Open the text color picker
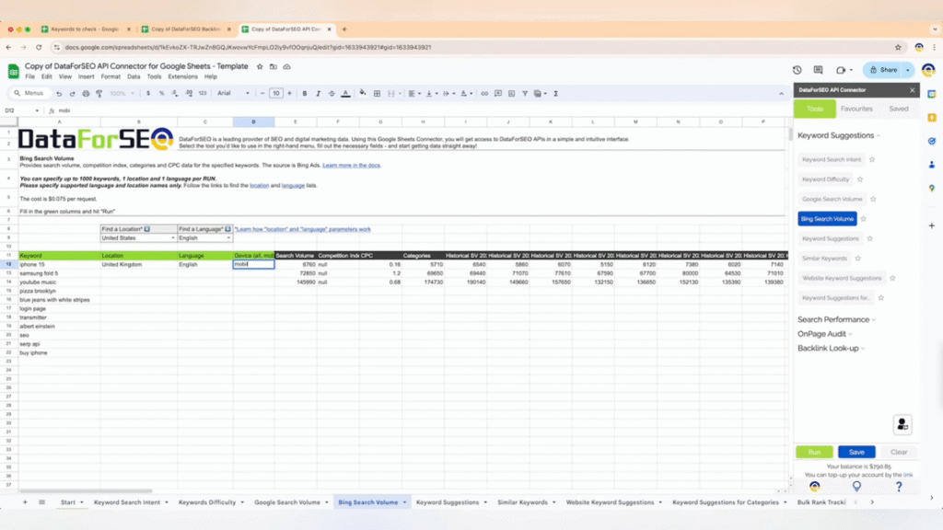This screenshot has height=530, width=943. click(345, 94)
